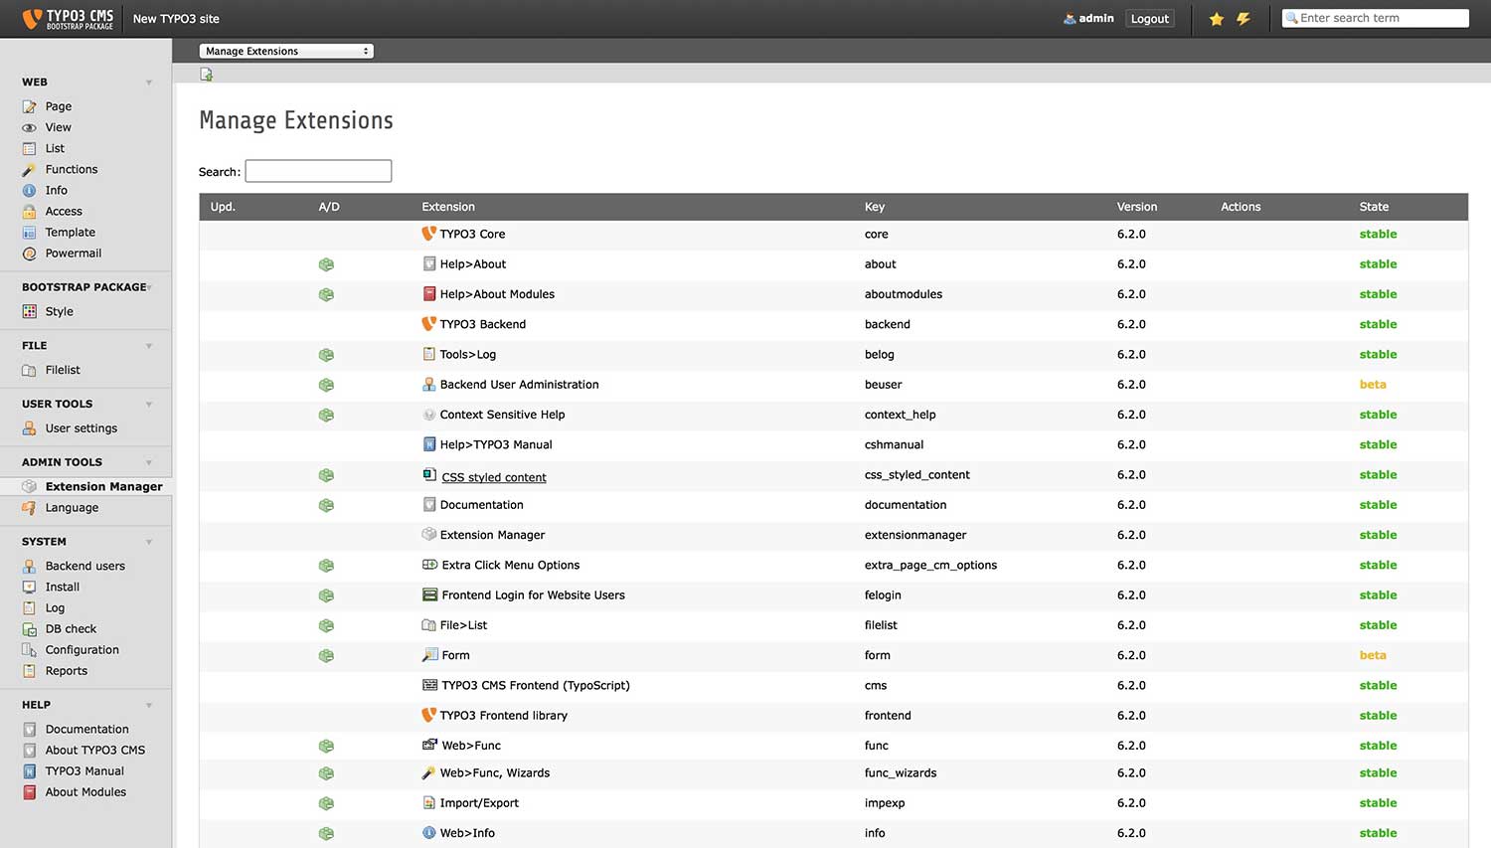Click the create shortcut icon below dropdown
The width and height of the screenshot is (1491, 848).
coord(207,75)
